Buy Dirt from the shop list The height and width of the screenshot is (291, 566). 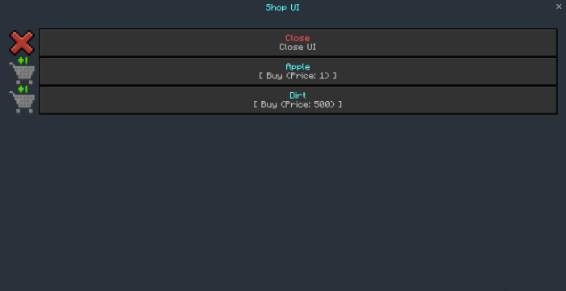pyautogui.click(x=298, y=100)
